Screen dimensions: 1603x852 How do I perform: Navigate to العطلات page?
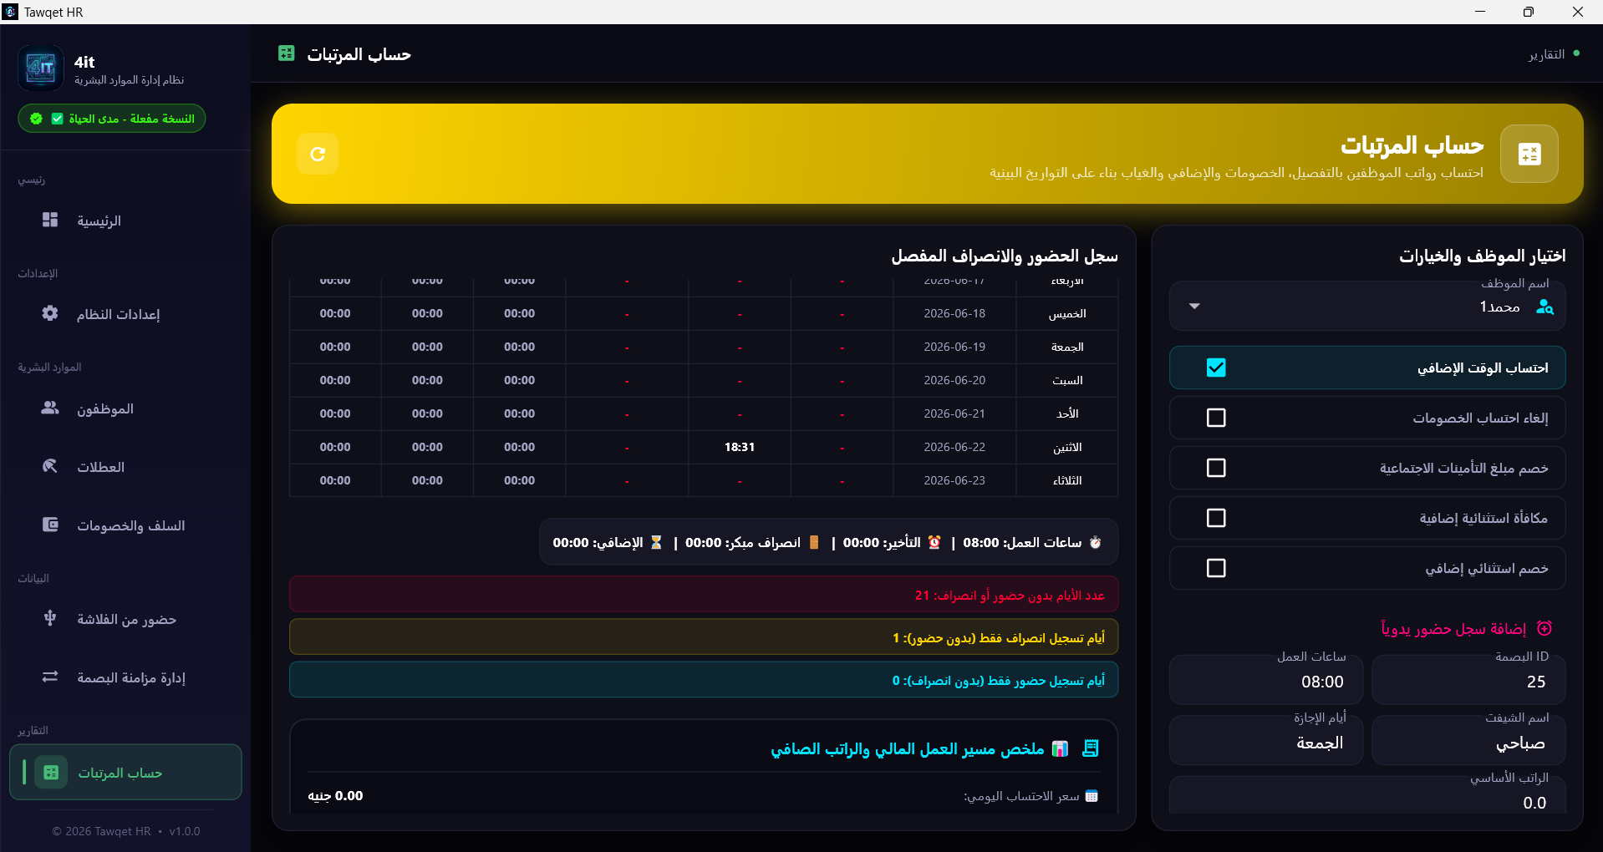[x=125, y=467]
